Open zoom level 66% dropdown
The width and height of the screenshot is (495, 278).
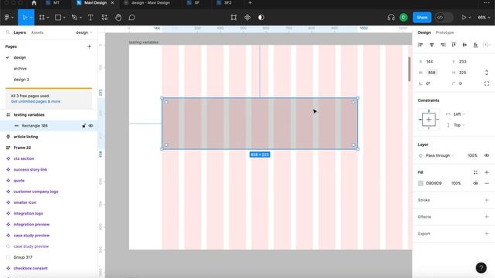483,17
